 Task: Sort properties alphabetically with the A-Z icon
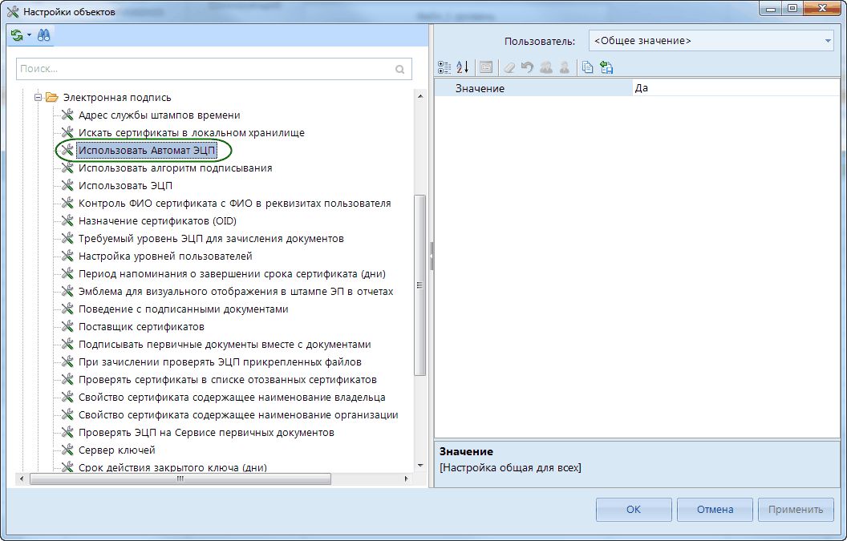[x=463, y=68]
